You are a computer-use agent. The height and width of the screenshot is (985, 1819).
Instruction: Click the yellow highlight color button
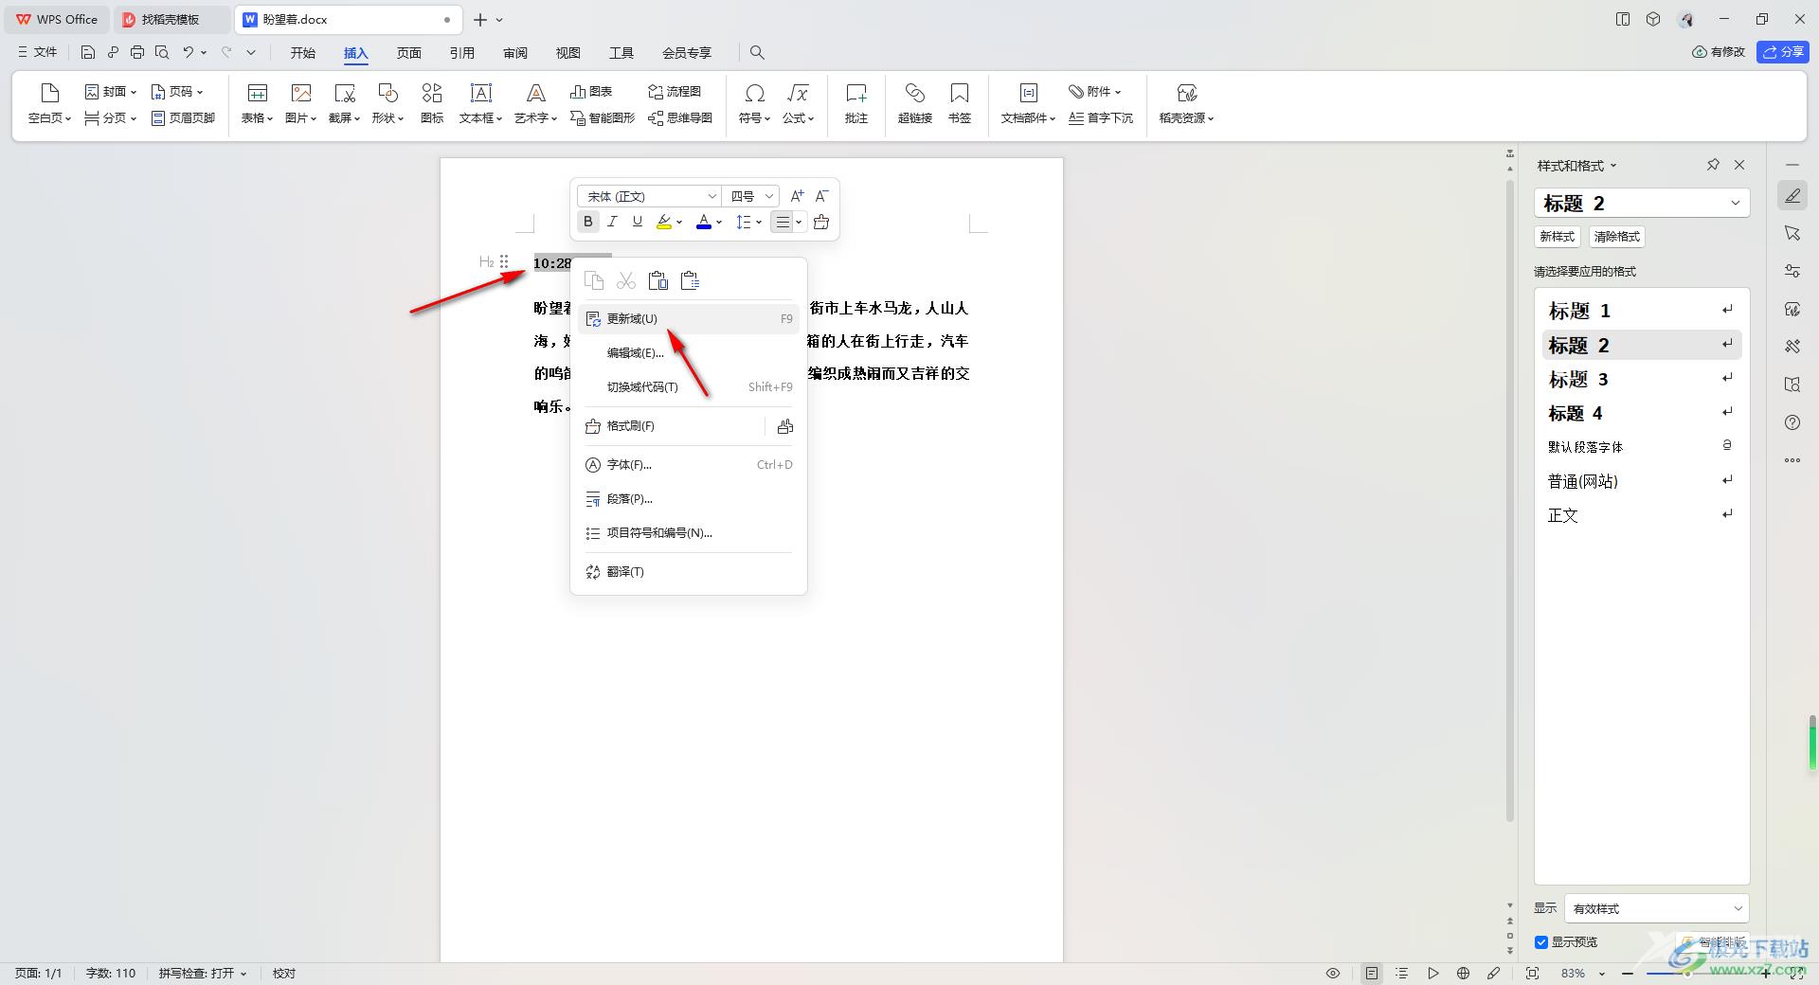coord(664,222)
